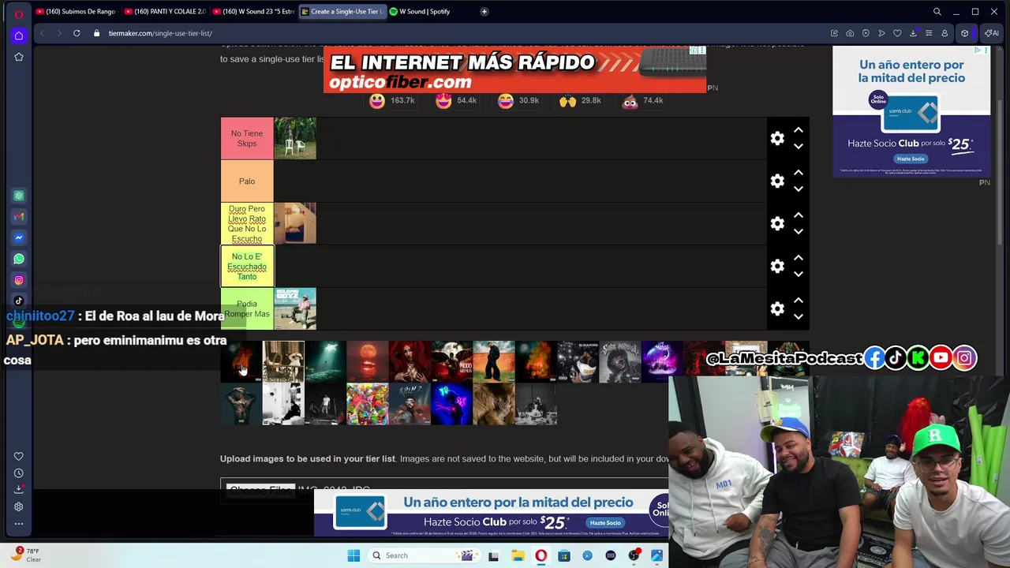
Task: Move Duro Pero Llevo Rato row up
Action: coord(798,215)
